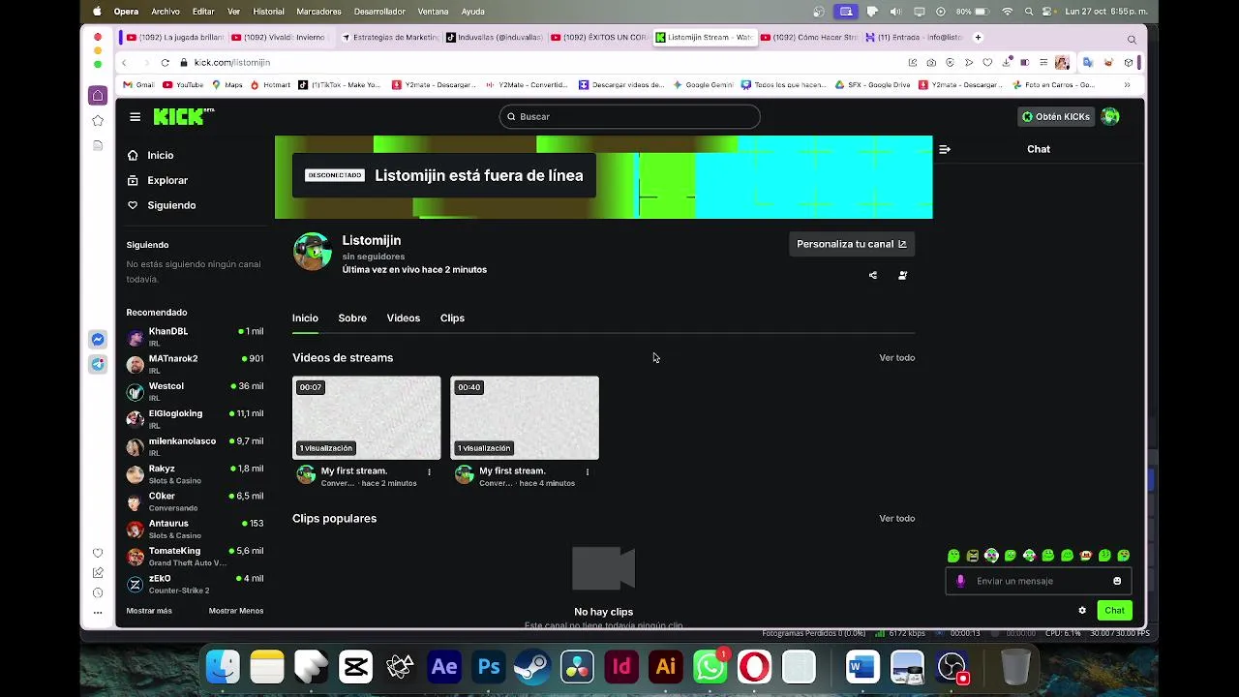
Task: Click the Buscar search field
Action: coord(629,117)
